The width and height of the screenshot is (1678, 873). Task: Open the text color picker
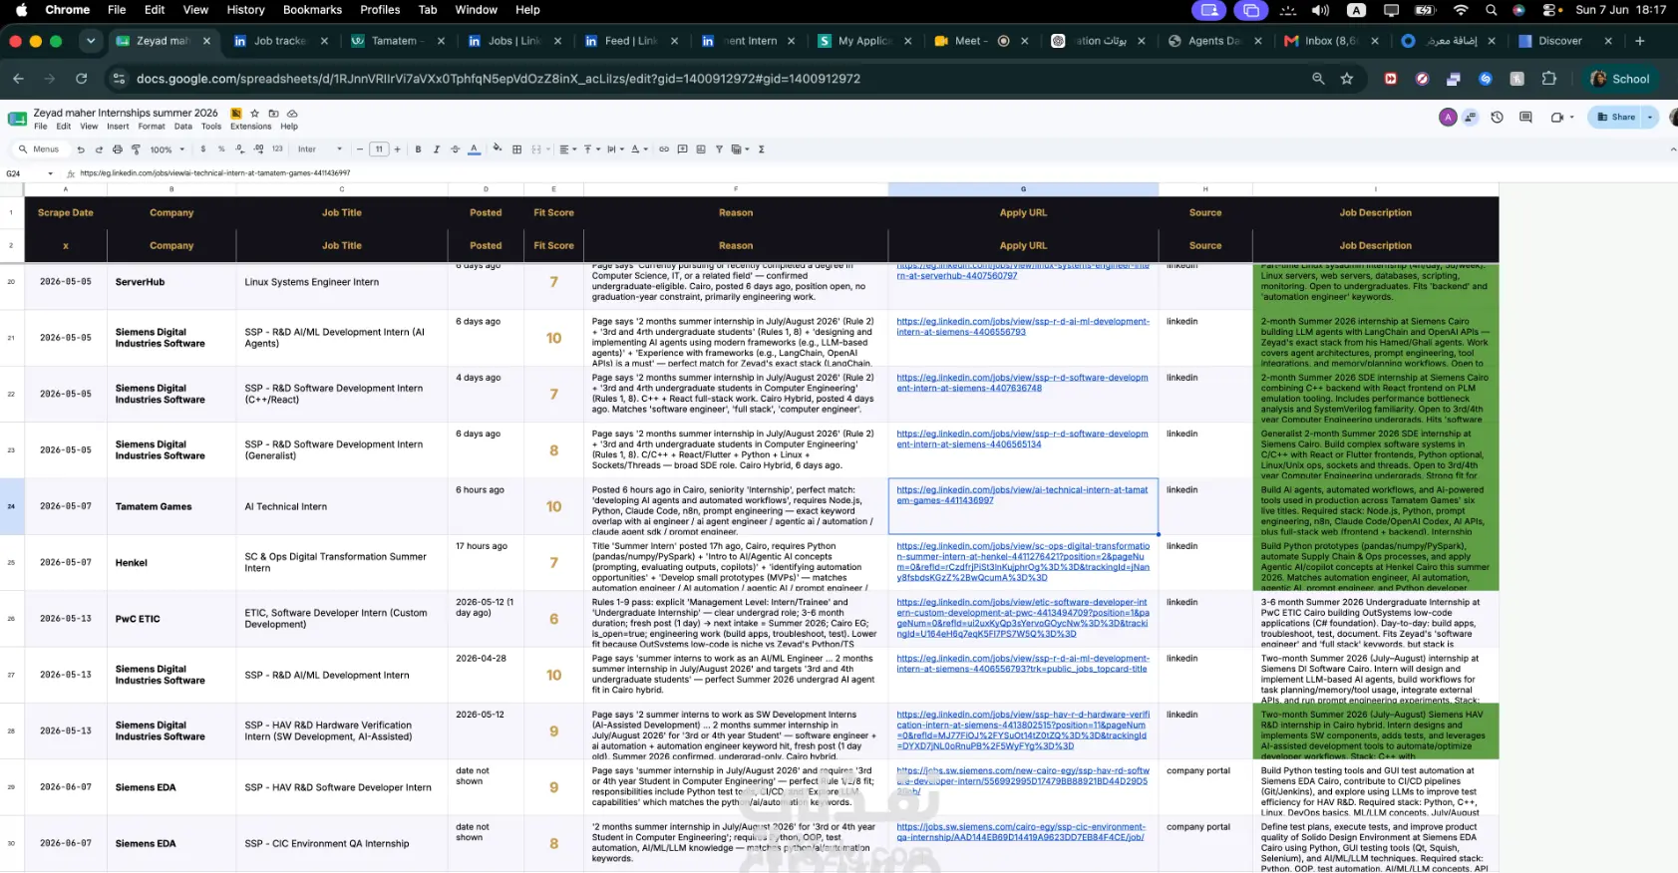pyautogui.click(x=474, y=149)
